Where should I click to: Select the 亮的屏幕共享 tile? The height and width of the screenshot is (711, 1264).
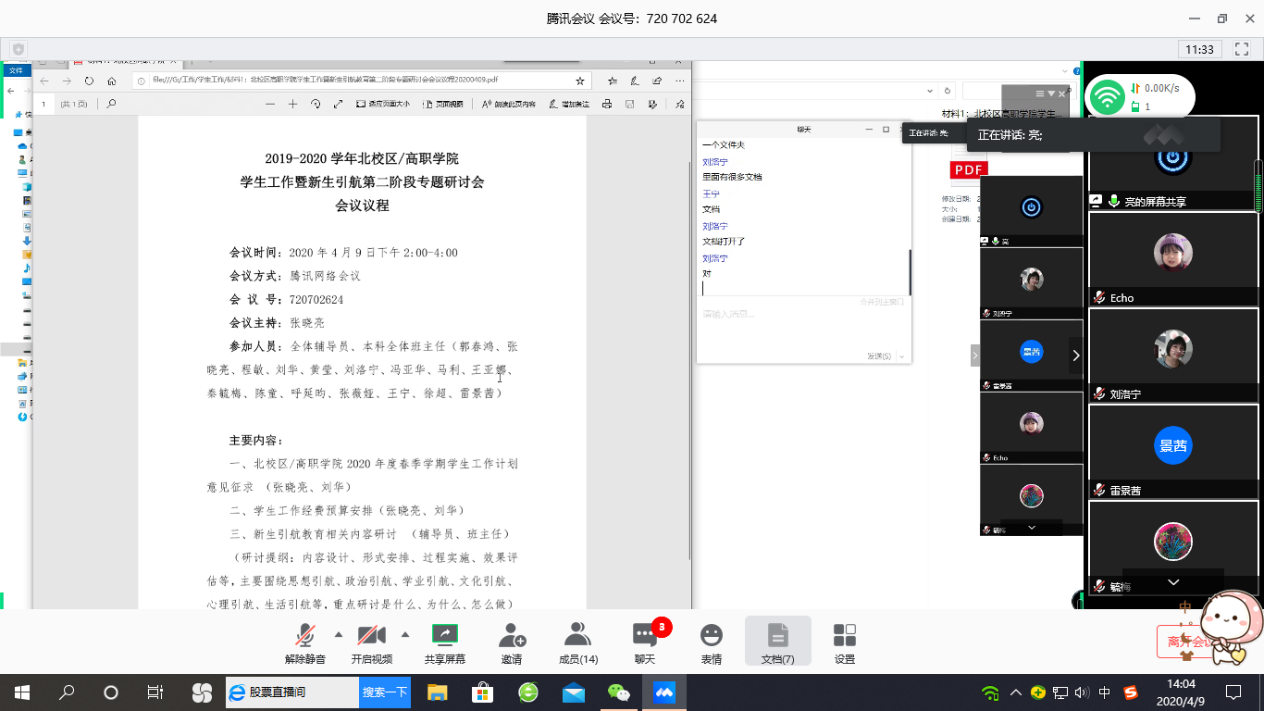tap(1173, 162)
